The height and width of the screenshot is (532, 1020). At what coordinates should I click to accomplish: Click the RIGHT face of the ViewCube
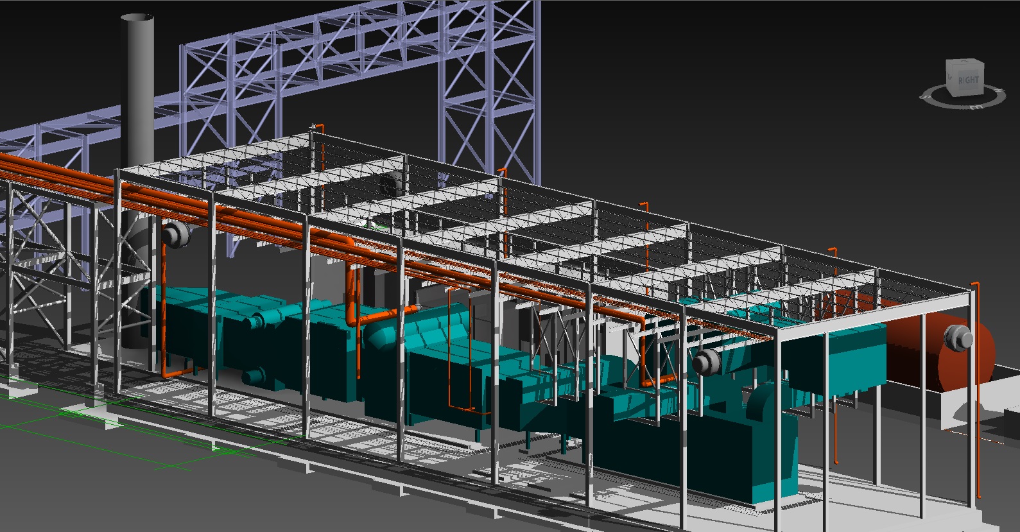pos(968,82)
